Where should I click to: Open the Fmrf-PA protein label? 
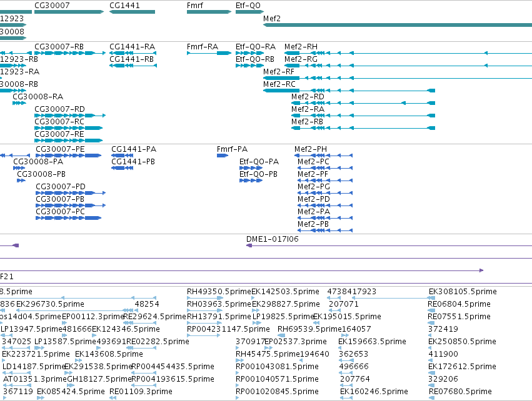pos(232,149)
